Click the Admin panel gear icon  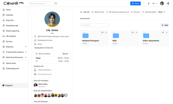4,63
